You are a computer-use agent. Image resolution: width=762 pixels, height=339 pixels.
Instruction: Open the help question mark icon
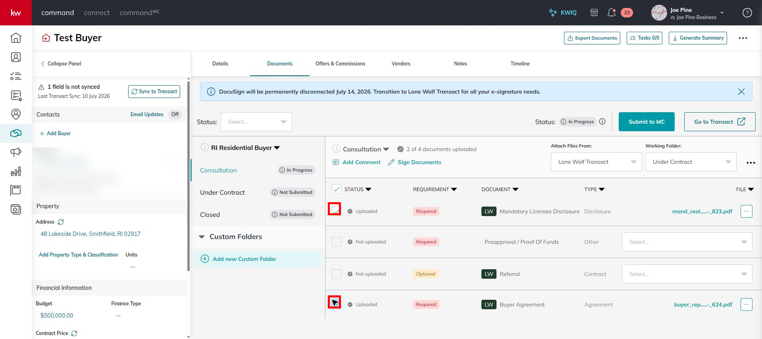pyautogui.click(x=747, y=13)
